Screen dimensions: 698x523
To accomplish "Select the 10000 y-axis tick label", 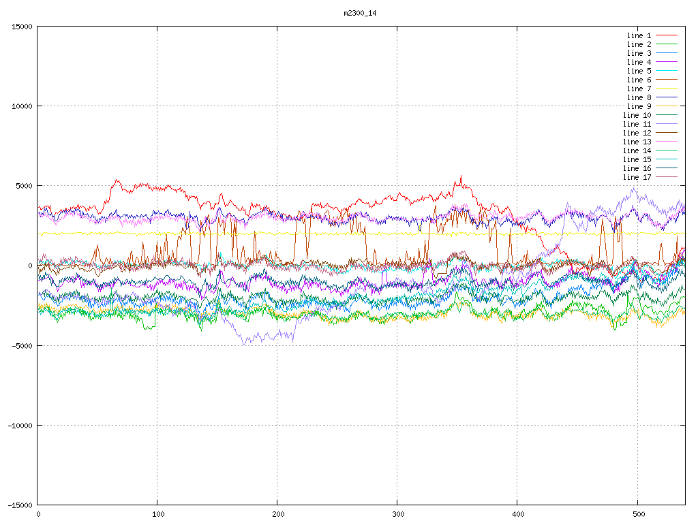I will click(x=22, y=106).
